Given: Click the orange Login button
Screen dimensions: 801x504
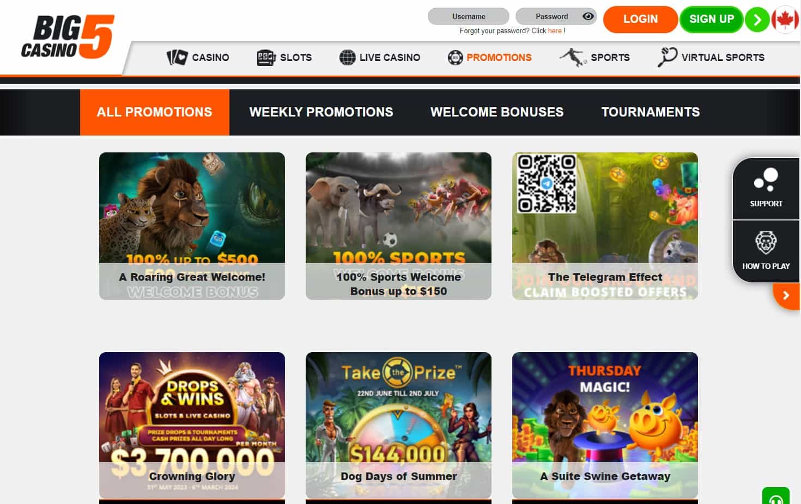Looking at the screenshot, I should coord(640,19).
